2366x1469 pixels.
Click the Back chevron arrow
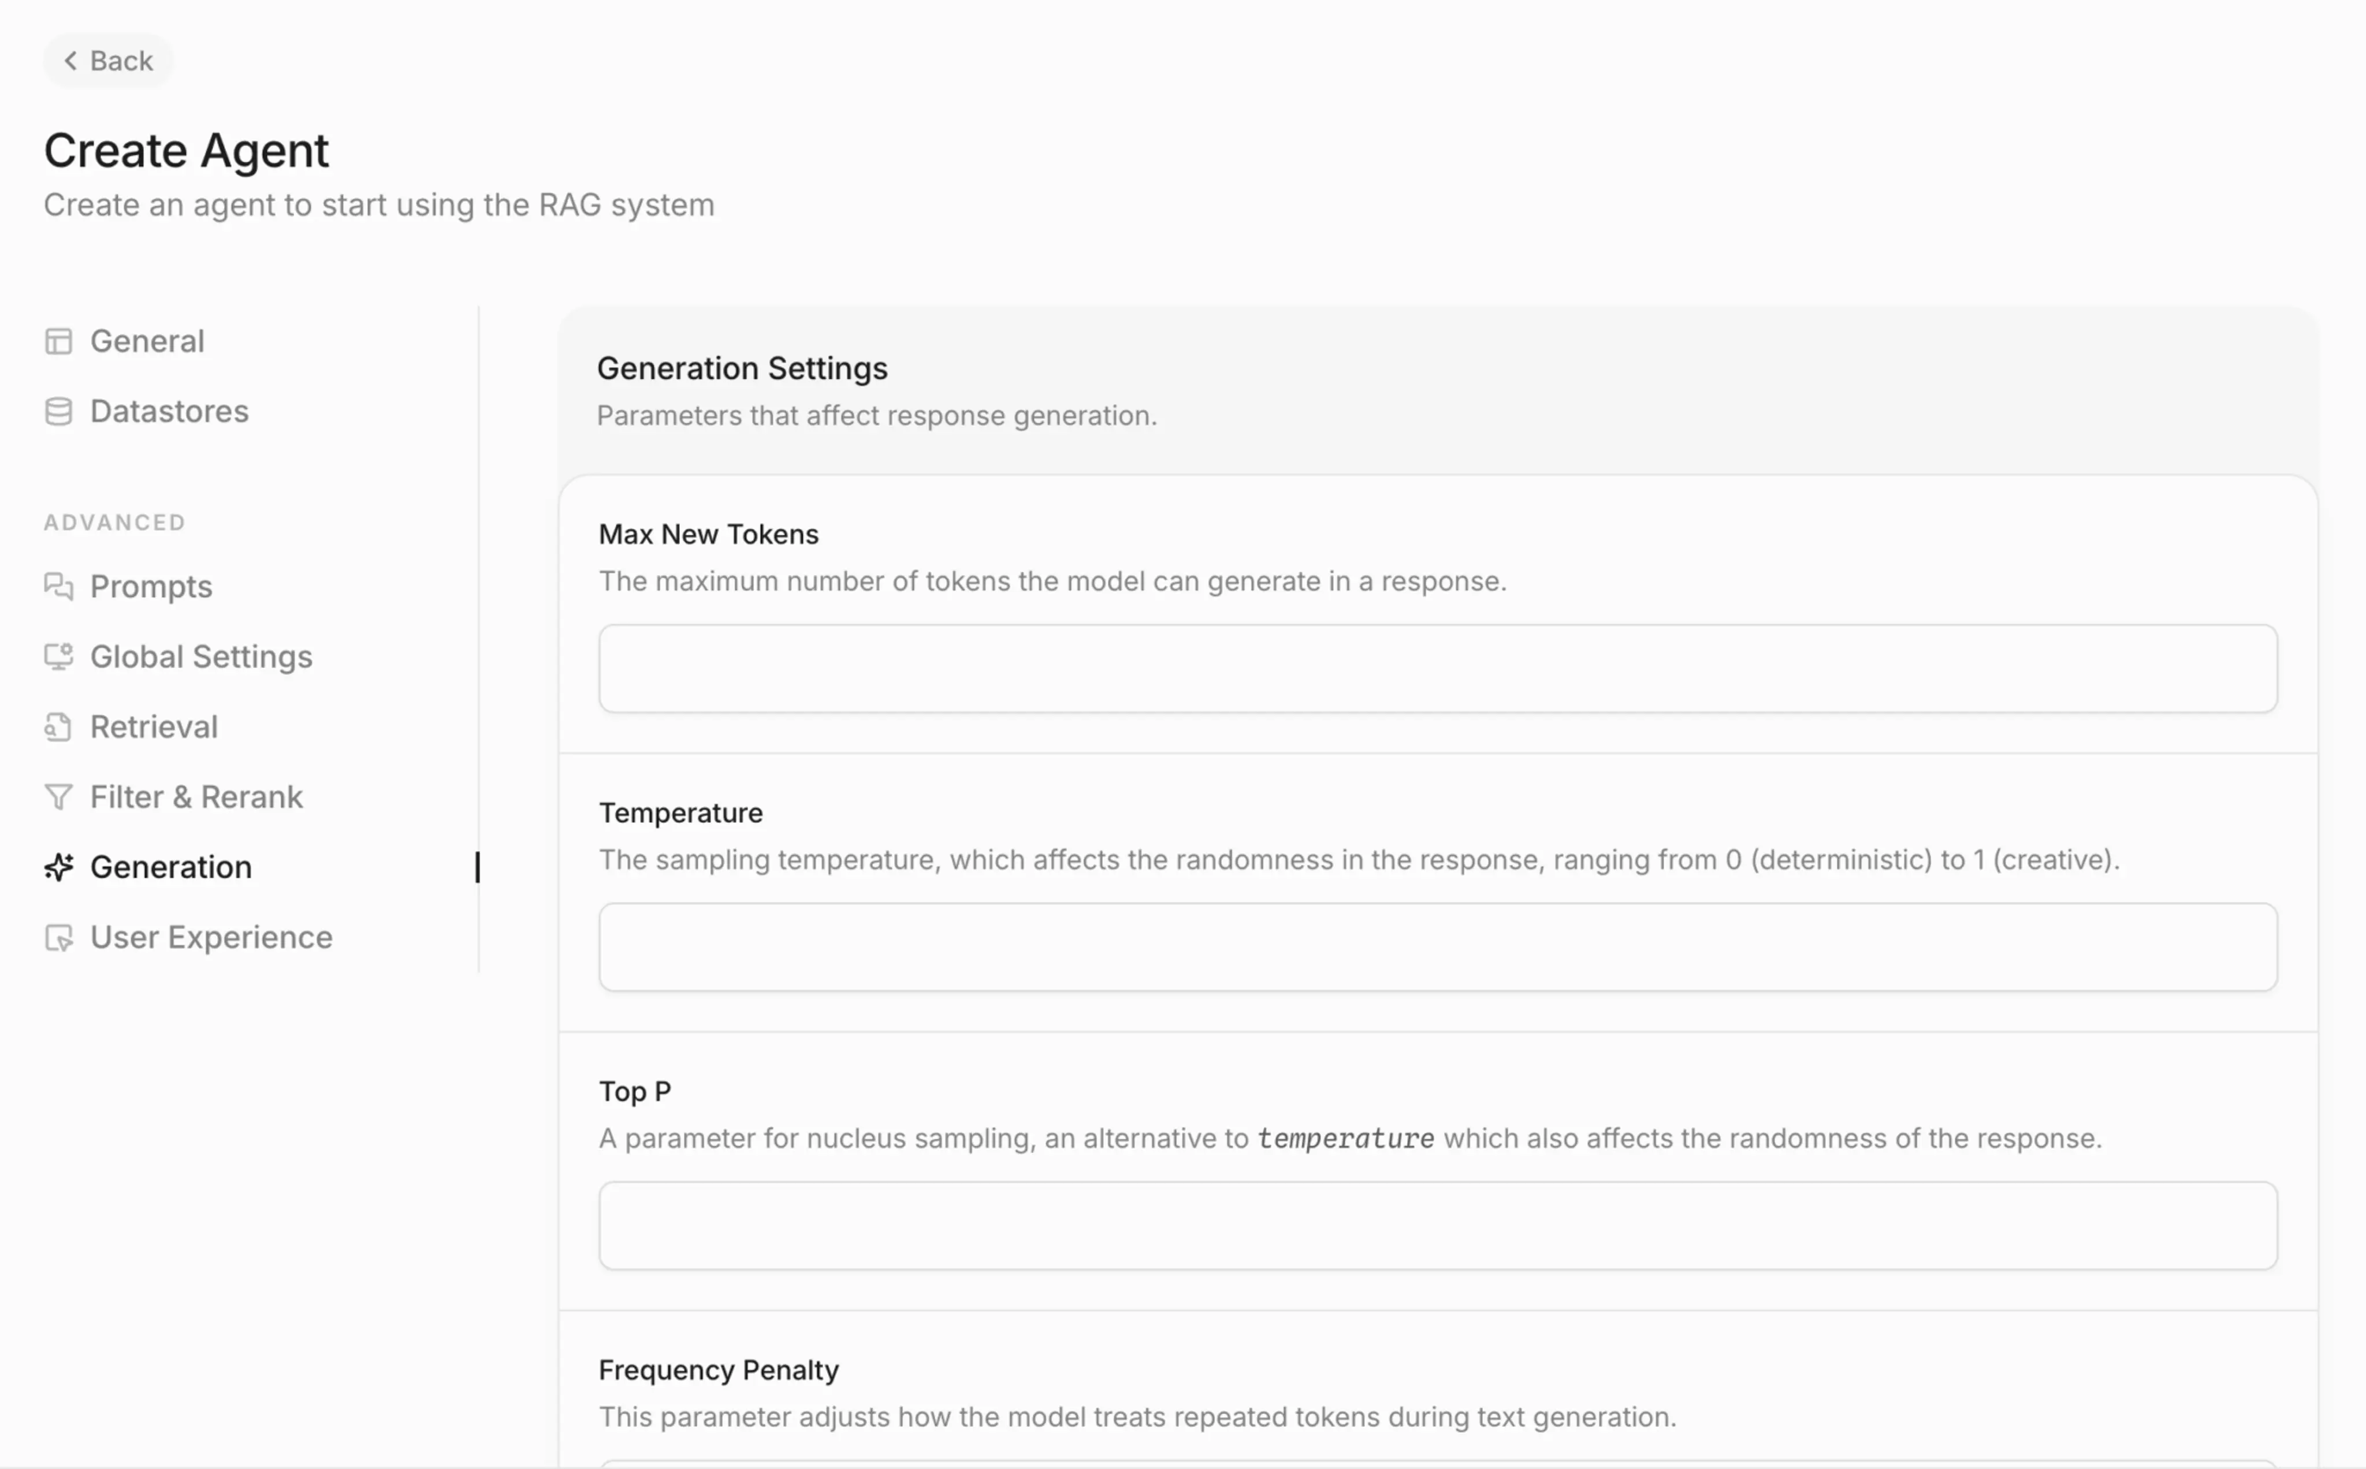click(x=71, y=61)
